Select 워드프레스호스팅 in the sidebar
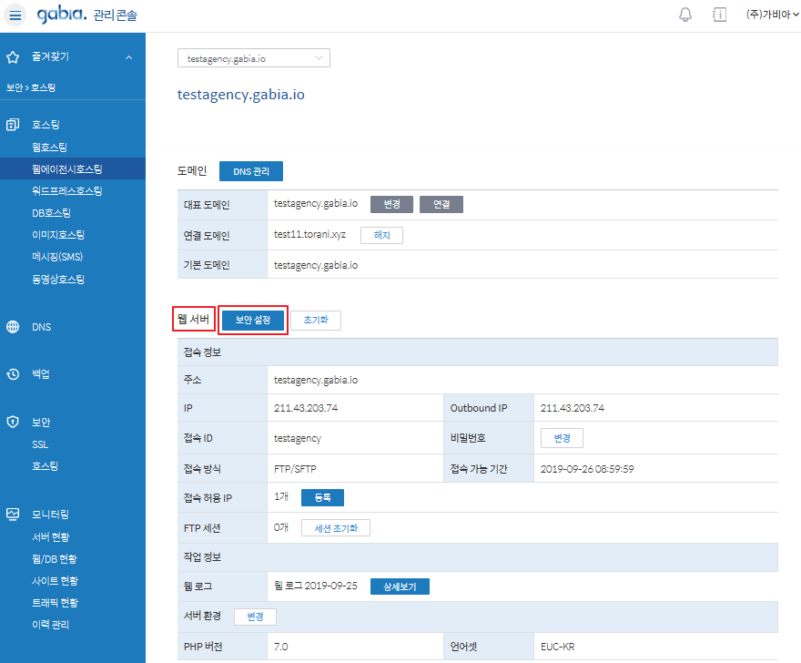The image size is (801, 663). [66, 191]
